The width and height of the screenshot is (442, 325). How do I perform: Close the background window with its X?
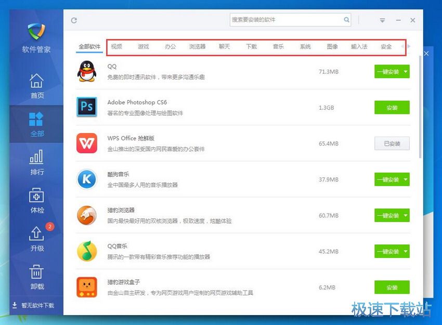coord(426,53)
